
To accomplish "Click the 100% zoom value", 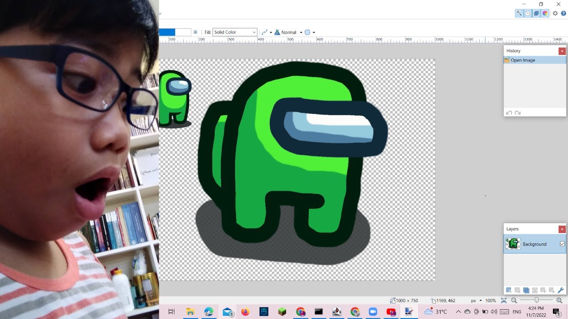I will 490,300.
